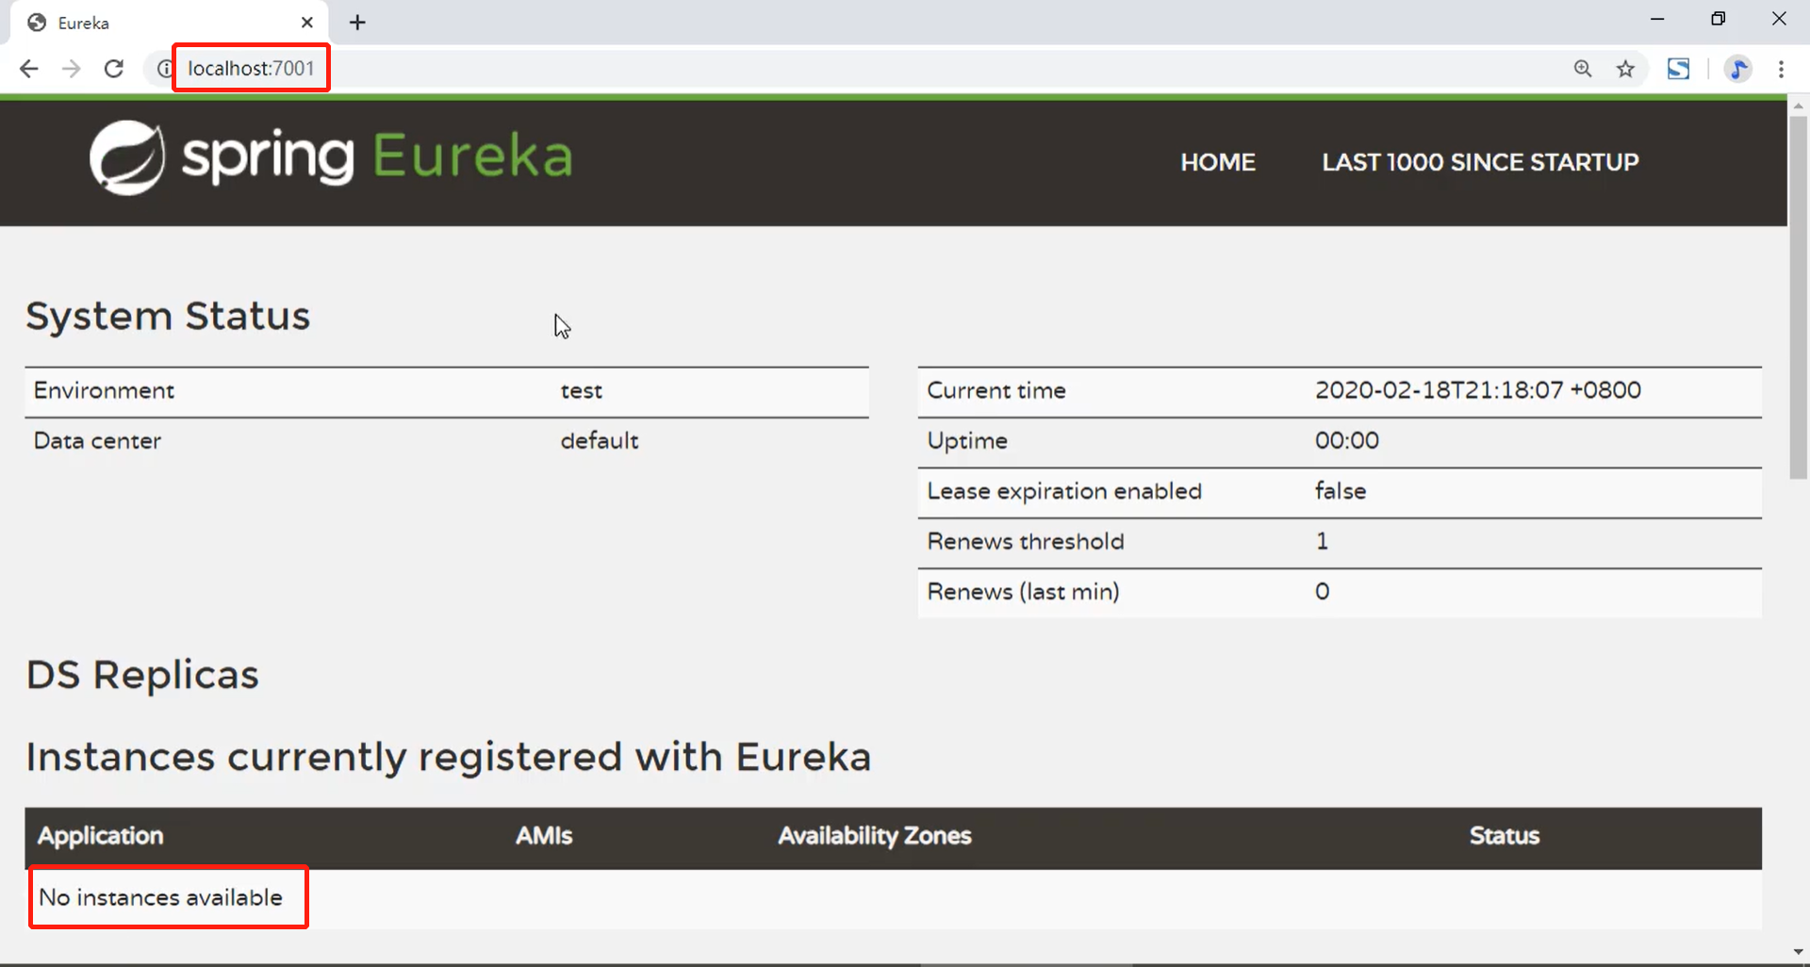This screenshot has height=967, width=1810.
Task: Bookmark this page with the star icon
Action: (x=1625, y=69)
